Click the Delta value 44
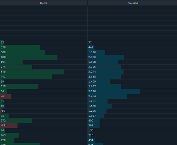177x145 pixels. click(x=2, y=130)
